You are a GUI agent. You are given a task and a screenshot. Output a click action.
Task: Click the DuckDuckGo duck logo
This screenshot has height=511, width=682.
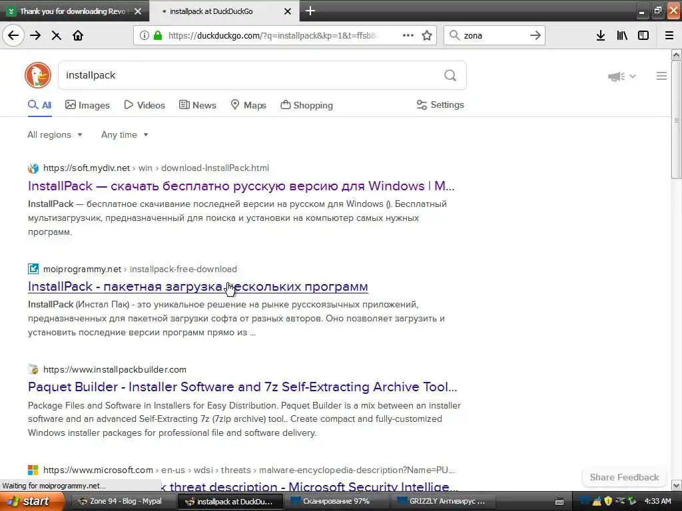[38, 75]
